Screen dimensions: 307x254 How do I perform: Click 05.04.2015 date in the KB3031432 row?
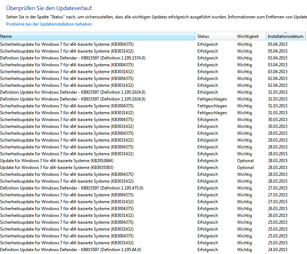coord(277,51)
